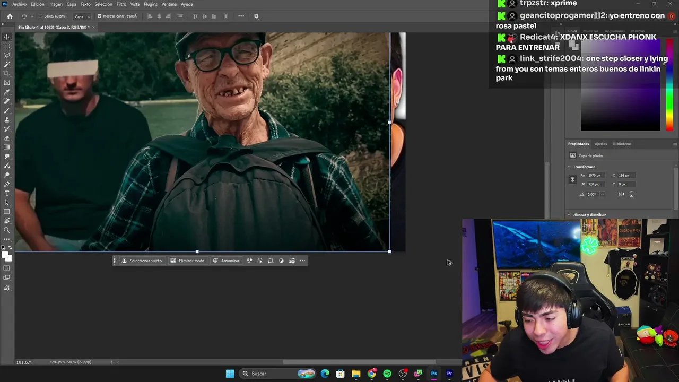Open the Edición menu
The image size is (679, 382).
coord(37,4)
